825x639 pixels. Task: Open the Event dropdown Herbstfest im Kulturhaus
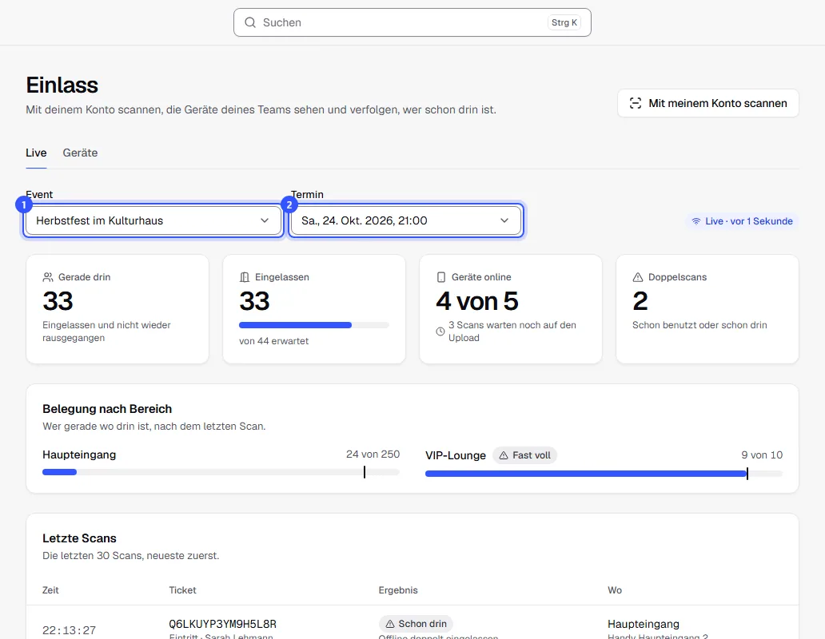tap(153, 220)
